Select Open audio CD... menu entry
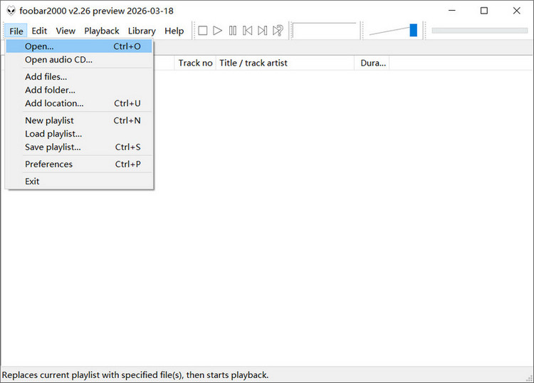Image resolution: width=534 pixels, height=383 pixels. tap(79, 60)
